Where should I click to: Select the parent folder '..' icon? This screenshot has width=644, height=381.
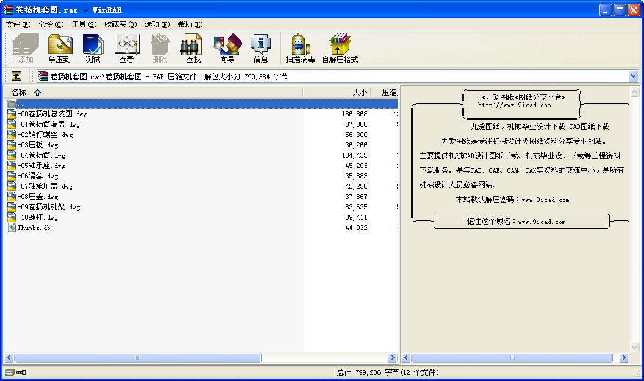[x=12, y=103]
